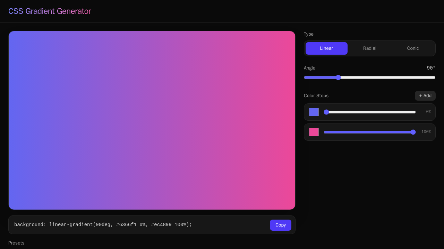Click the Angle slider thumb
This screenshot has width=444, height=249.
coord(338,77)
